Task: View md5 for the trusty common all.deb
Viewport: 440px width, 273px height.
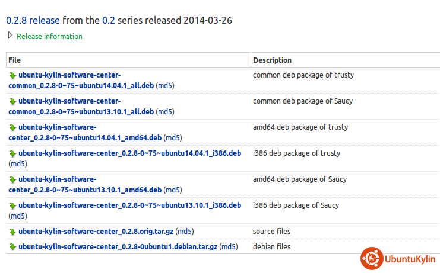Action: click(165, 86)
